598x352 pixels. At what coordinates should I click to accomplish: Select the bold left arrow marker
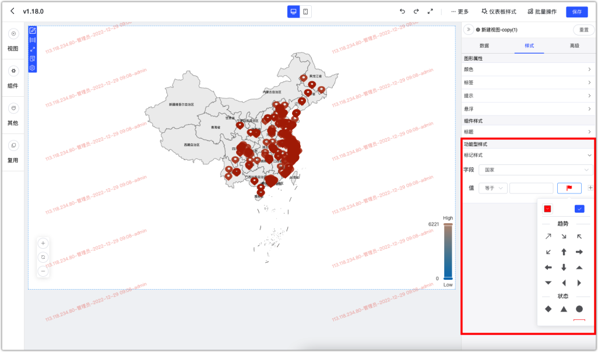click(x=548, y=267)
